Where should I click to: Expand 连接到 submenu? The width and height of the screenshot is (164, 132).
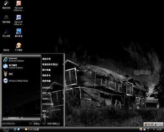pyautogui.click(x=53, y=99)
